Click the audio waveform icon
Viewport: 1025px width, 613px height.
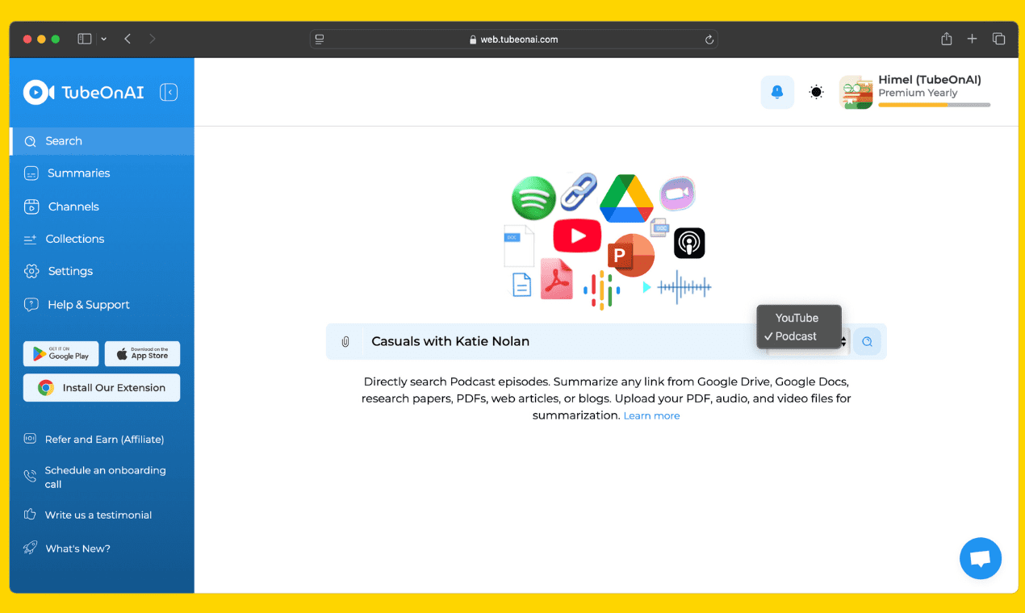(684, 287)
